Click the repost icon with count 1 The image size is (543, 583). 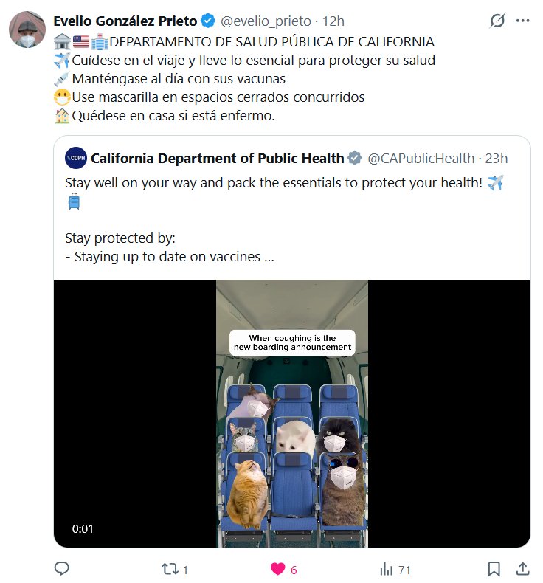169,569
